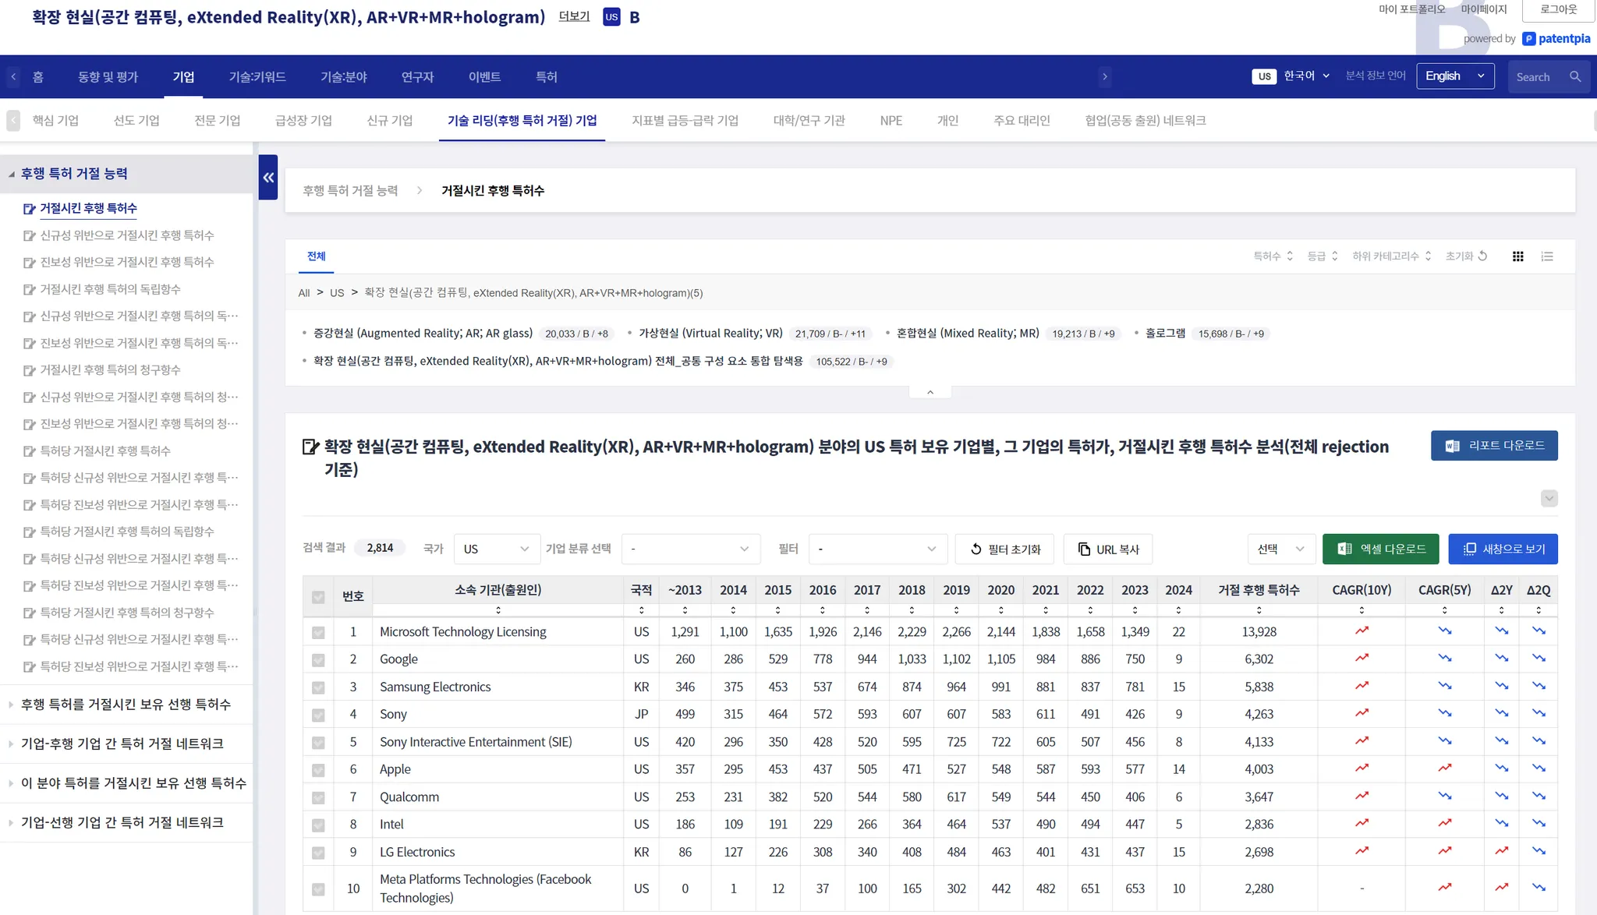1597x915 pixels.
Task: Switch to list view icon
Action: click(x=1547, y=256)
